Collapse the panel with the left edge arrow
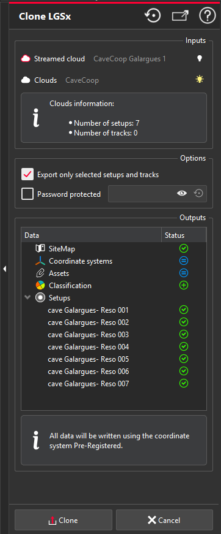 [4, 269]
